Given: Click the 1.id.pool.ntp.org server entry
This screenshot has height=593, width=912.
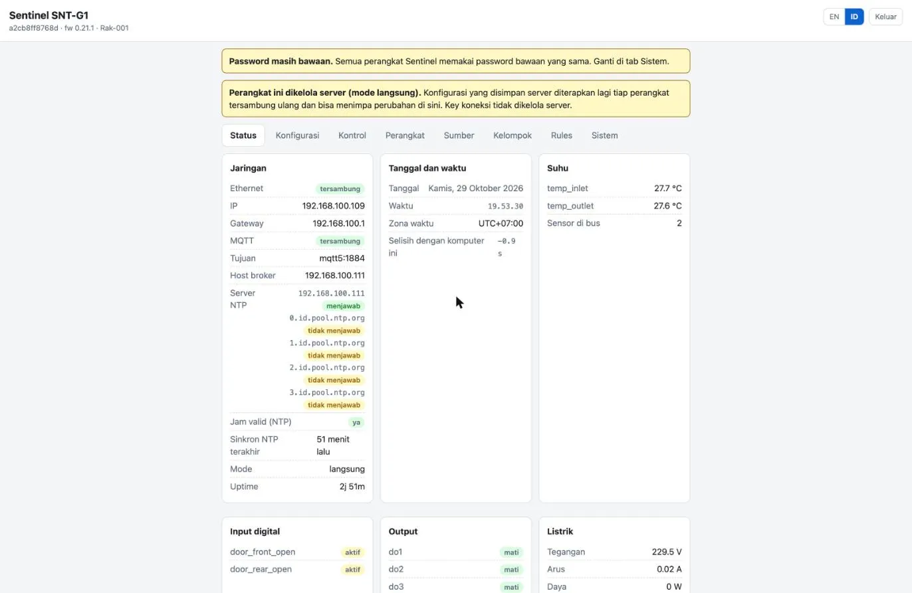Looking at the screenshot, I should tap(327, 343).
